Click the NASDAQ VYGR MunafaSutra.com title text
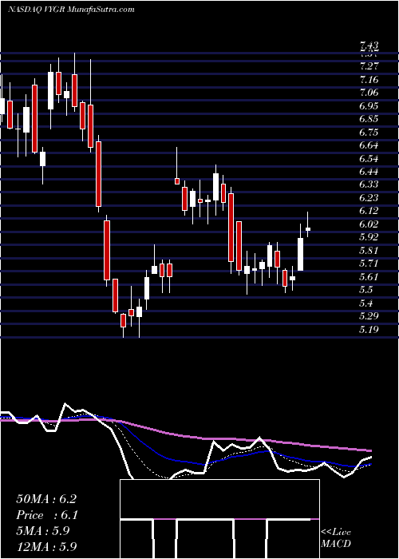The width and height of the screenshot is (399, 559). coord(70,10)
